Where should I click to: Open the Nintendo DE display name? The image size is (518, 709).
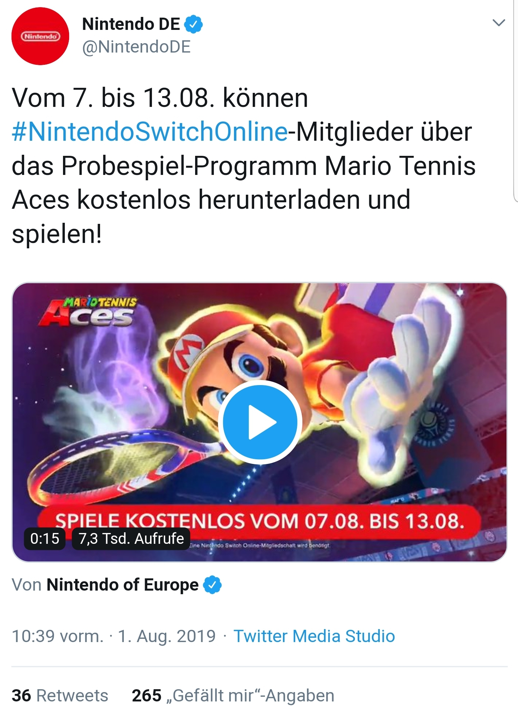(x=131, y=24)
